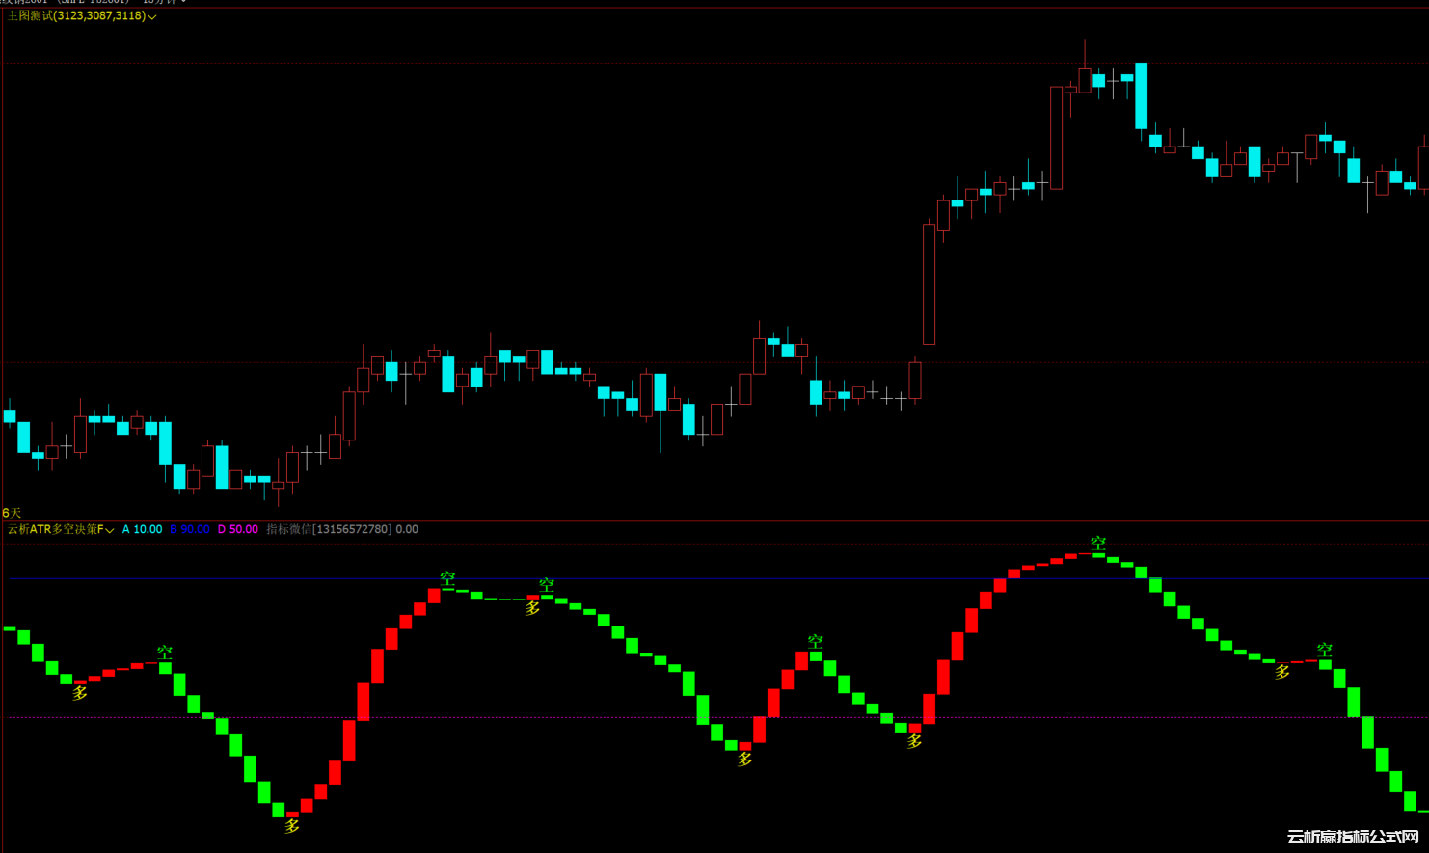
Task: Select the leftmost yellow 多 signal marker
Action: pos(80,692)
